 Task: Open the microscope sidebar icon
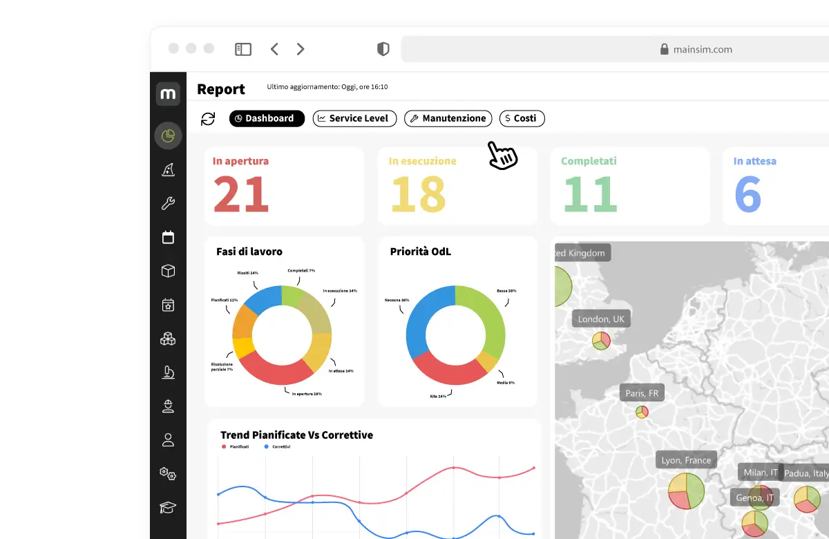click(x=168, y=372)
